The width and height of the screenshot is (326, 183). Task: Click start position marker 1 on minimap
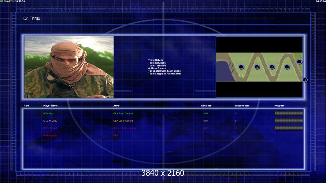click(287, 67)
